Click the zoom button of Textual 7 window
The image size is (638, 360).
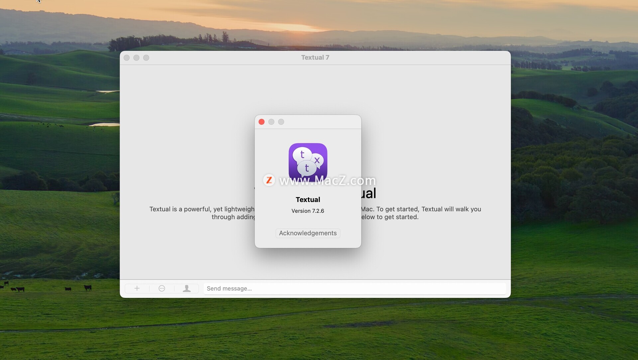pyautogui.click(x=146, y=58)
